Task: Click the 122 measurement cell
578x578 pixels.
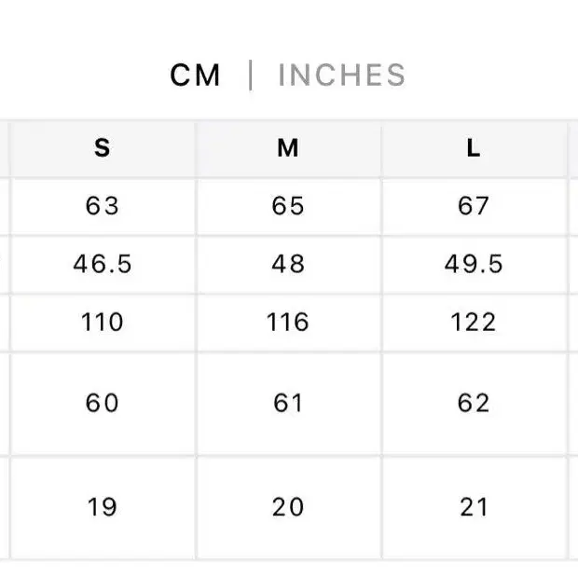Action: (474, 323)
